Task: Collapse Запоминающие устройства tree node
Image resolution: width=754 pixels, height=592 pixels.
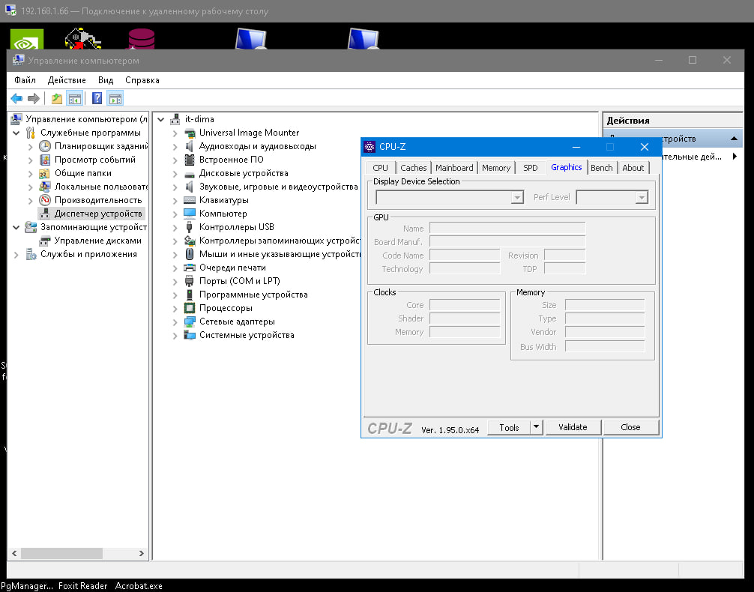Action: pos(16,227)
